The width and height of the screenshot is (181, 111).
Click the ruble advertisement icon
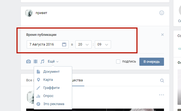pyautogui.click(x=38, y=104)
